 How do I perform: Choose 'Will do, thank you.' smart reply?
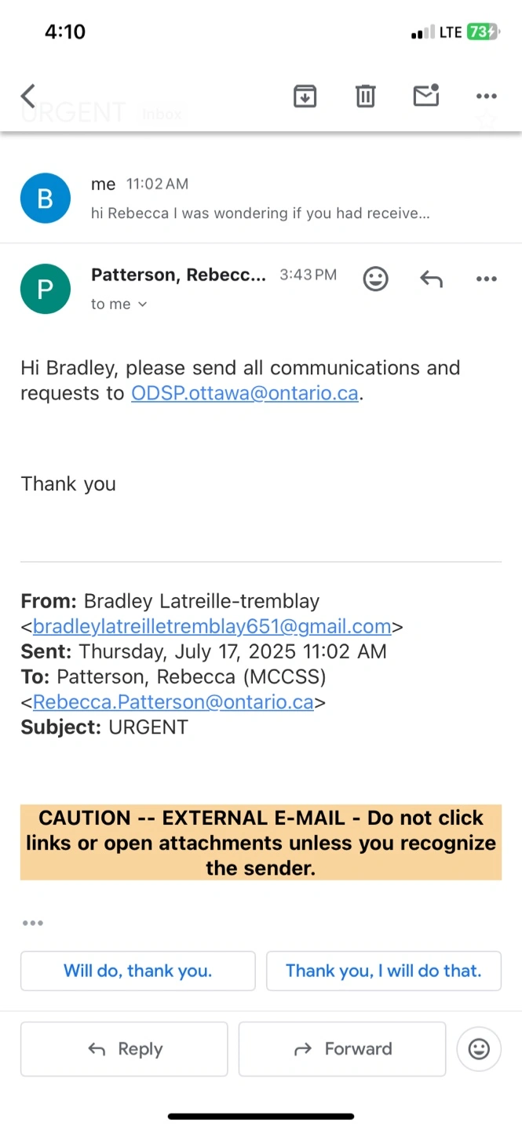pos(138,971)
